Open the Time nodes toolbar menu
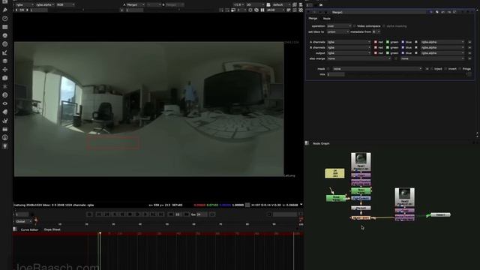This screenshot has width=480, height=270. (x=5, y=19)
